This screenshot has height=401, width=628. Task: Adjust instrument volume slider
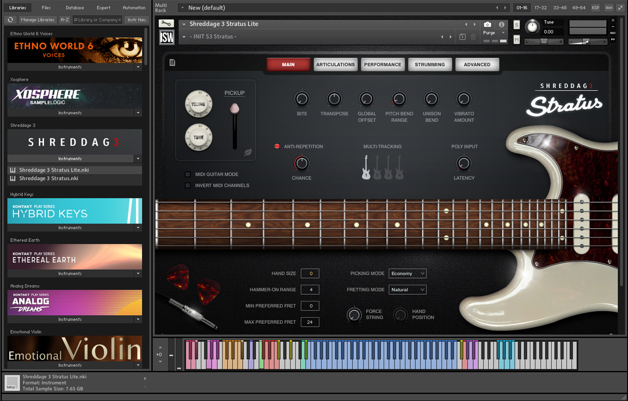588,41
